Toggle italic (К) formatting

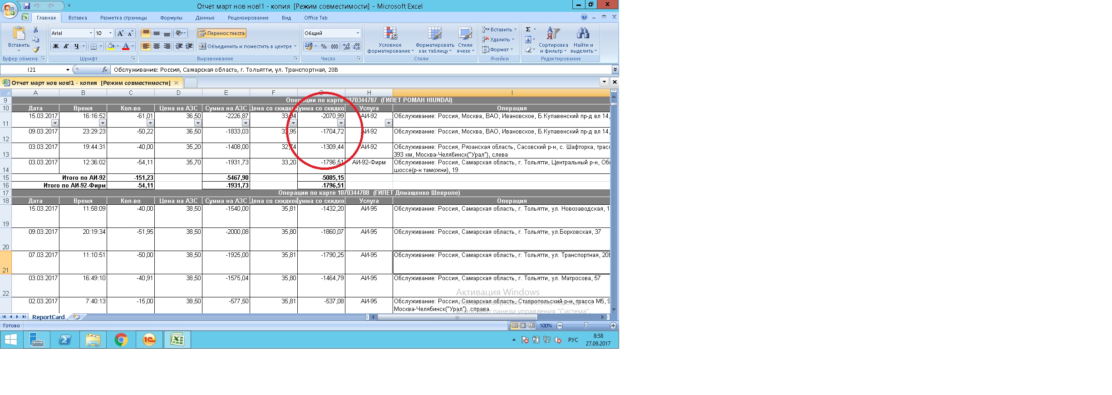click(66, 46)
